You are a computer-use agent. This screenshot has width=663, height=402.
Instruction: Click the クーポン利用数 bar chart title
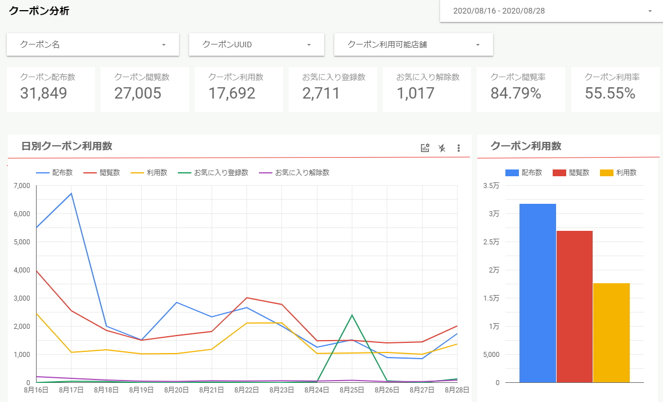click(526, 146)
